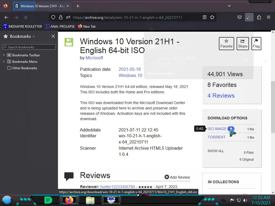Viewport: 275px width, 206px height.
Task: Open the green notes app on taskbar
Action: (48, 200)
